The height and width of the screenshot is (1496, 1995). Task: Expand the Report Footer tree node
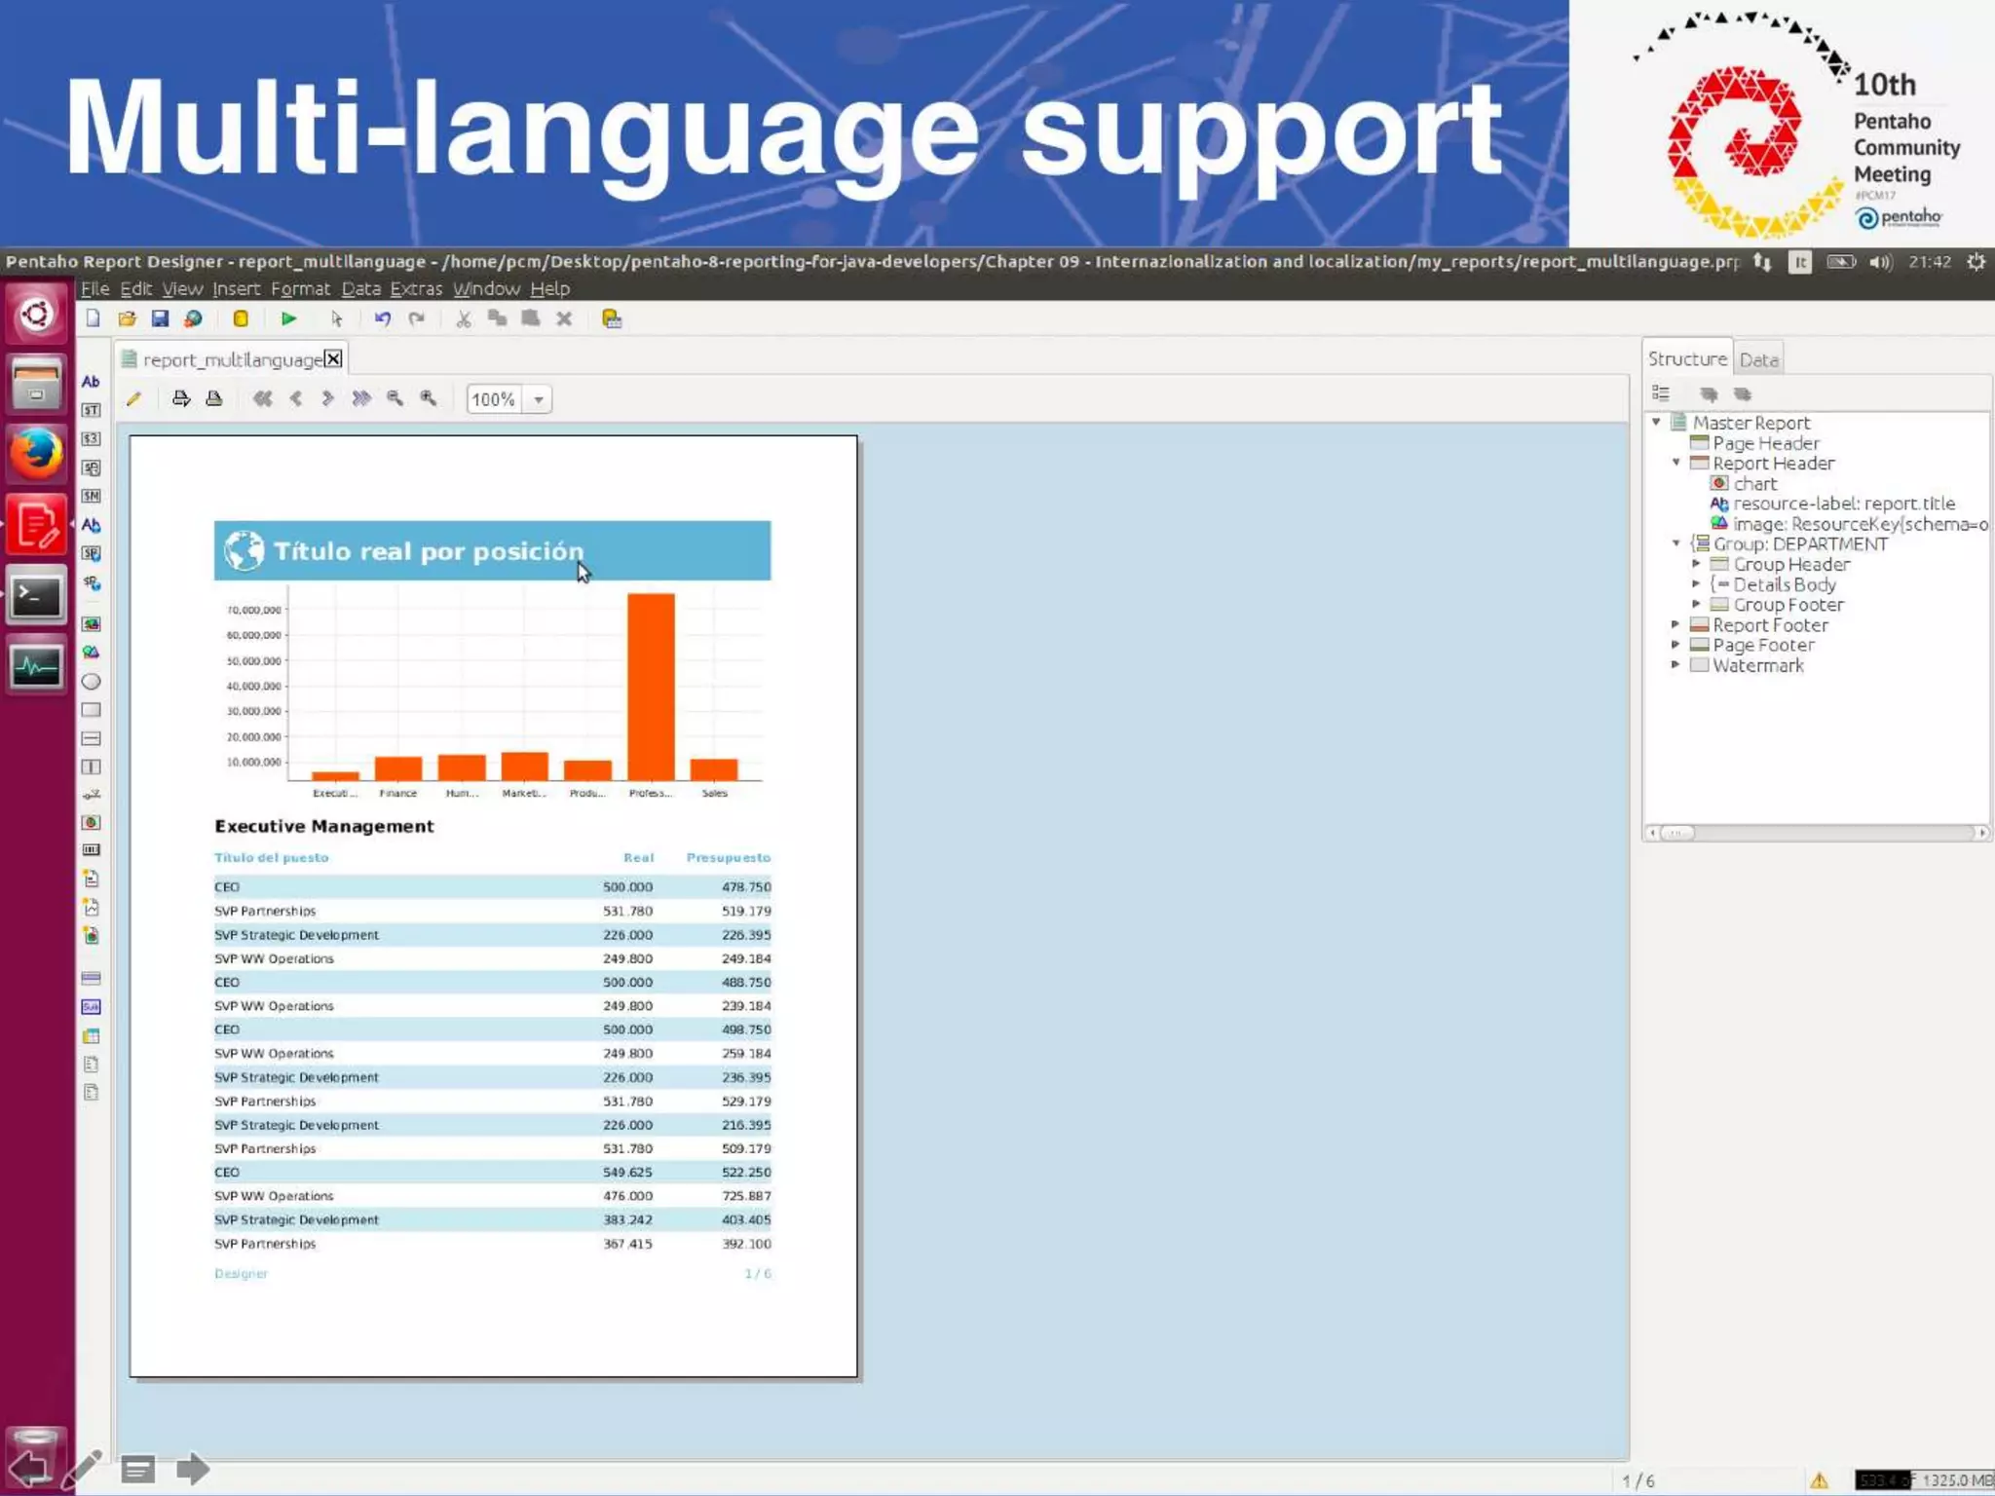point(1675,624)
